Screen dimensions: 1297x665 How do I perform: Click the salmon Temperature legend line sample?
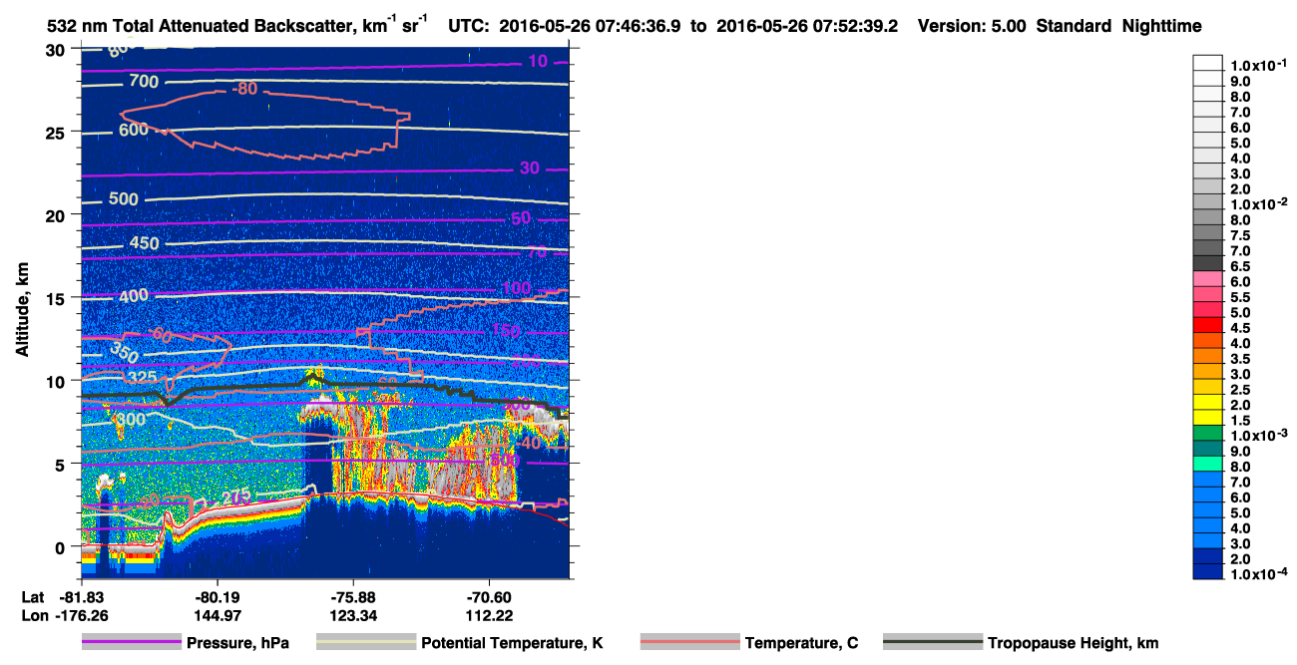689,643
